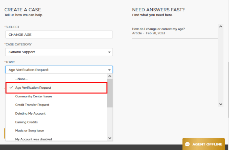Click into the Subject field containing CHANGE AGE
Image resolution: width=229 pixels, height=150 pixels.
59,34
